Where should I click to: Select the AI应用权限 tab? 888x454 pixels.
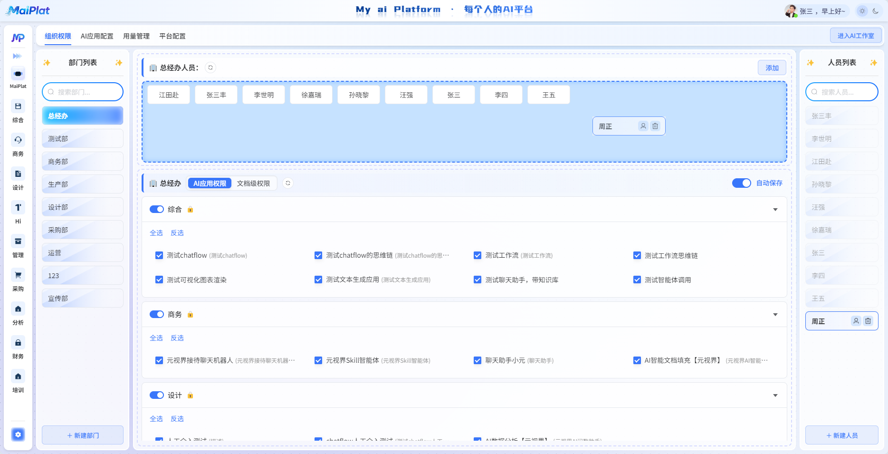210,183
